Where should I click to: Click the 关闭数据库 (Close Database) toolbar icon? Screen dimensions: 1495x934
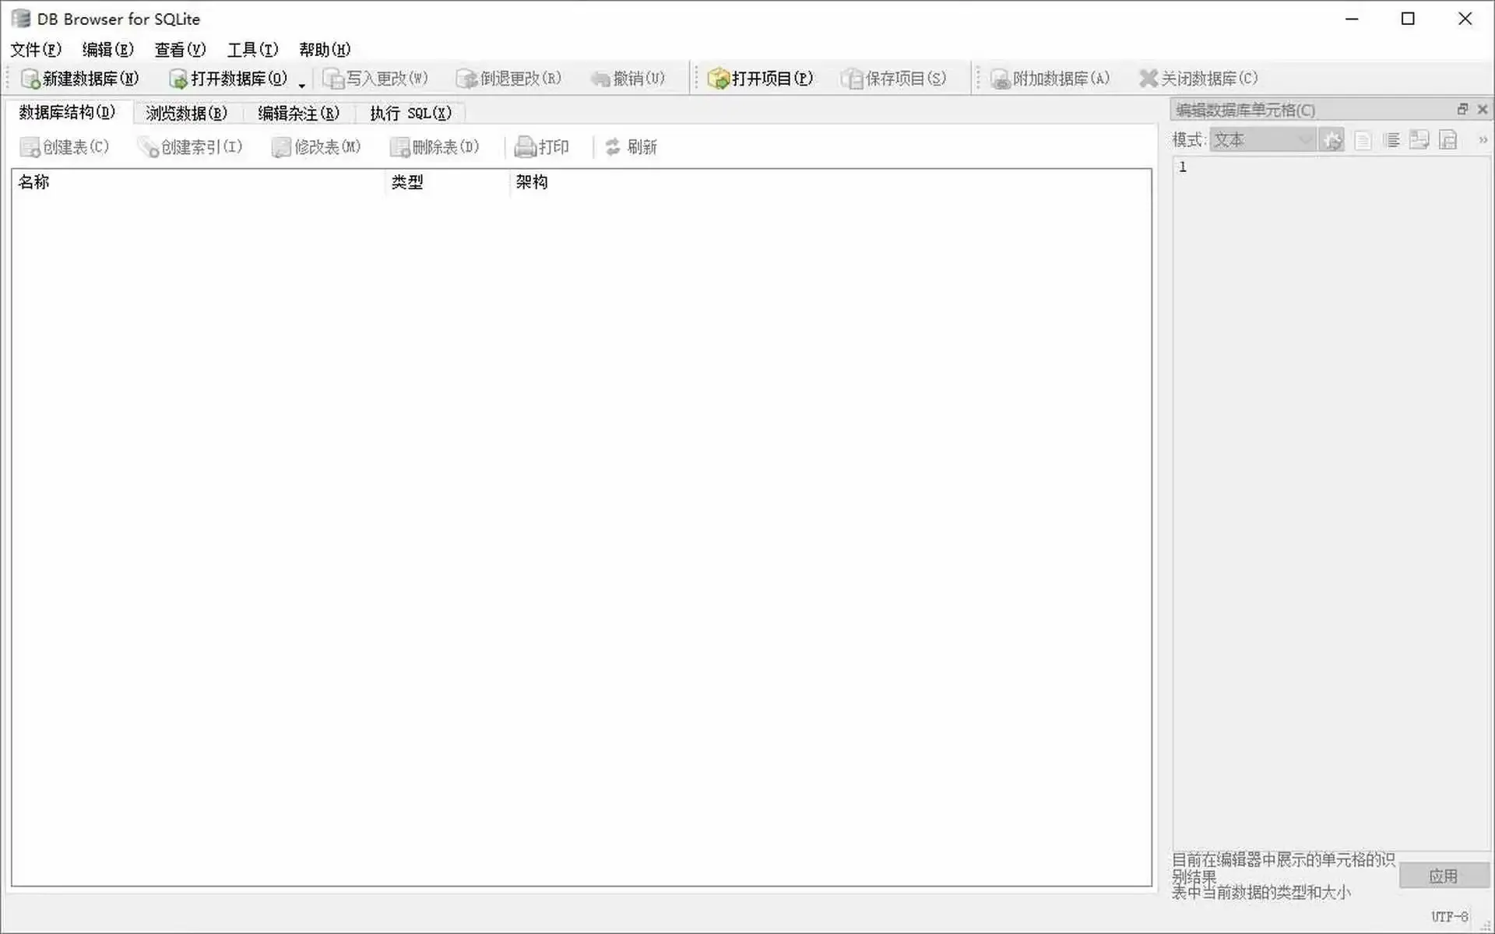coord(1149,79)
